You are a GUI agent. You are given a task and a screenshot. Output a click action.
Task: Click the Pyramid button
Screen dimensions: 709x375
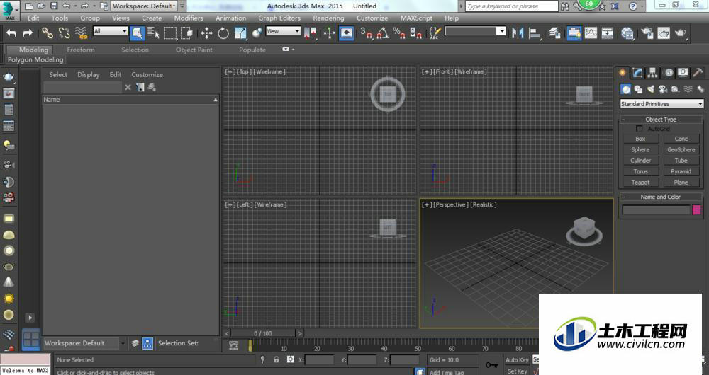point(681,171)
